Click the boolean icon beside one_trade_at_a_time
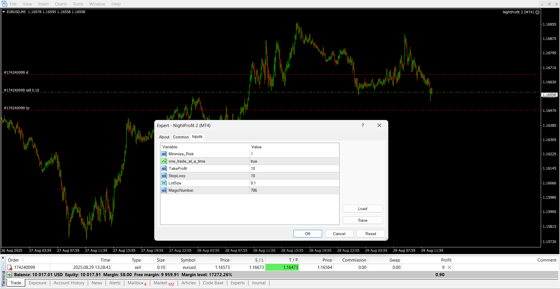 tap(164, 161)
